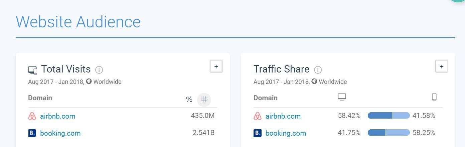Click the Traffic Share card title

pyautogui.click(x=282, y=69)
